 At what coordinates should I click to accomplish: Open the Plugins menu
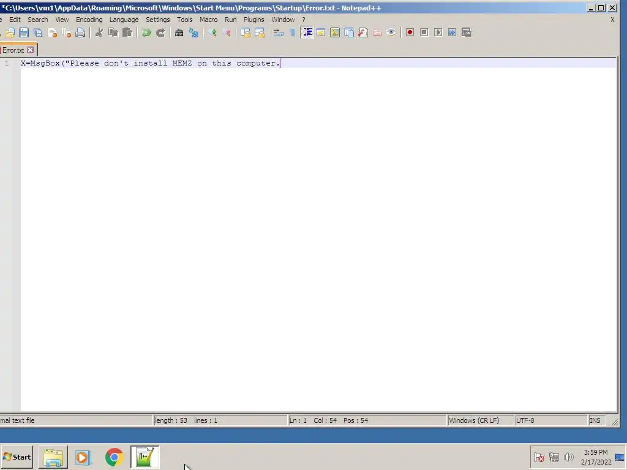point(254,20)
